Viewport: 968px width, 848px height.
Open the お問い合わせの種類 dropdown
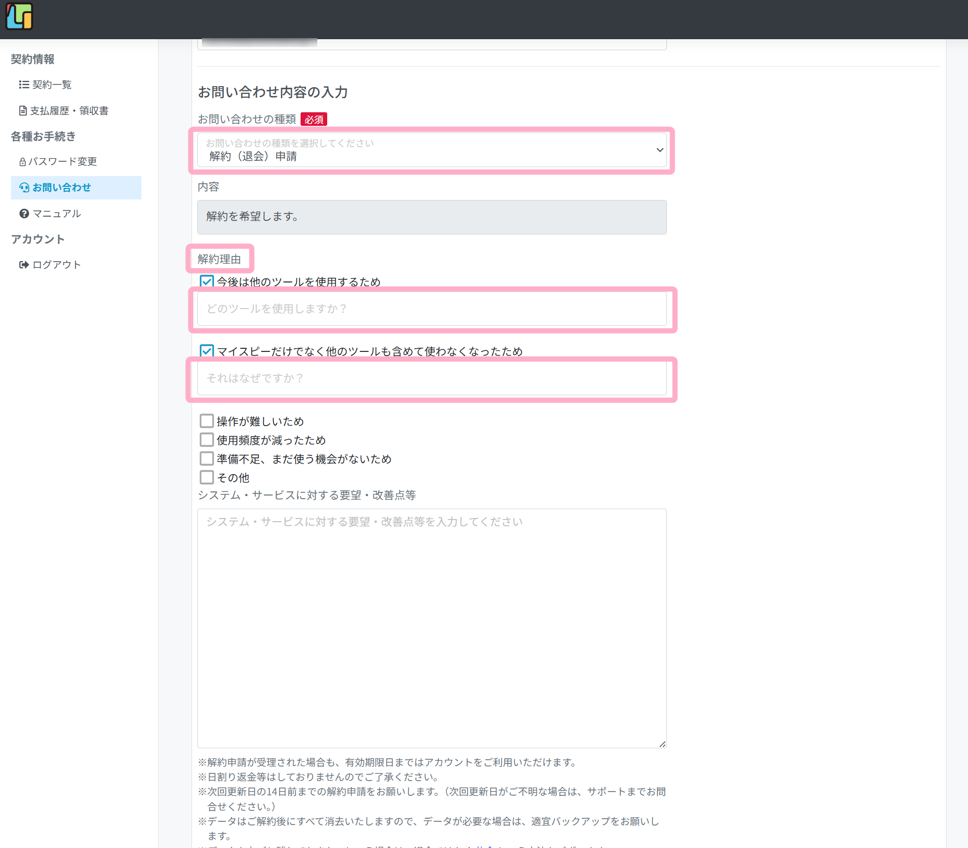pyautogui.click(x=431, y=150)
